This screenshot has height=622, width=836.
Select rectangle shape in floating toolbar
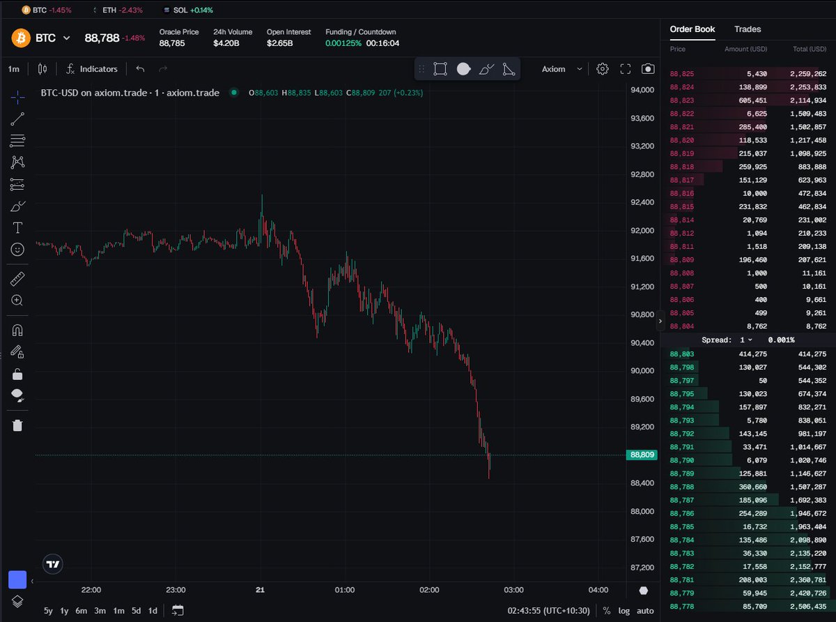point(440,69)
